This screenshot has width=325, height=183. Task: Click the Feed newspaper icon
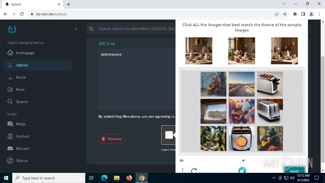click(10, 89)
